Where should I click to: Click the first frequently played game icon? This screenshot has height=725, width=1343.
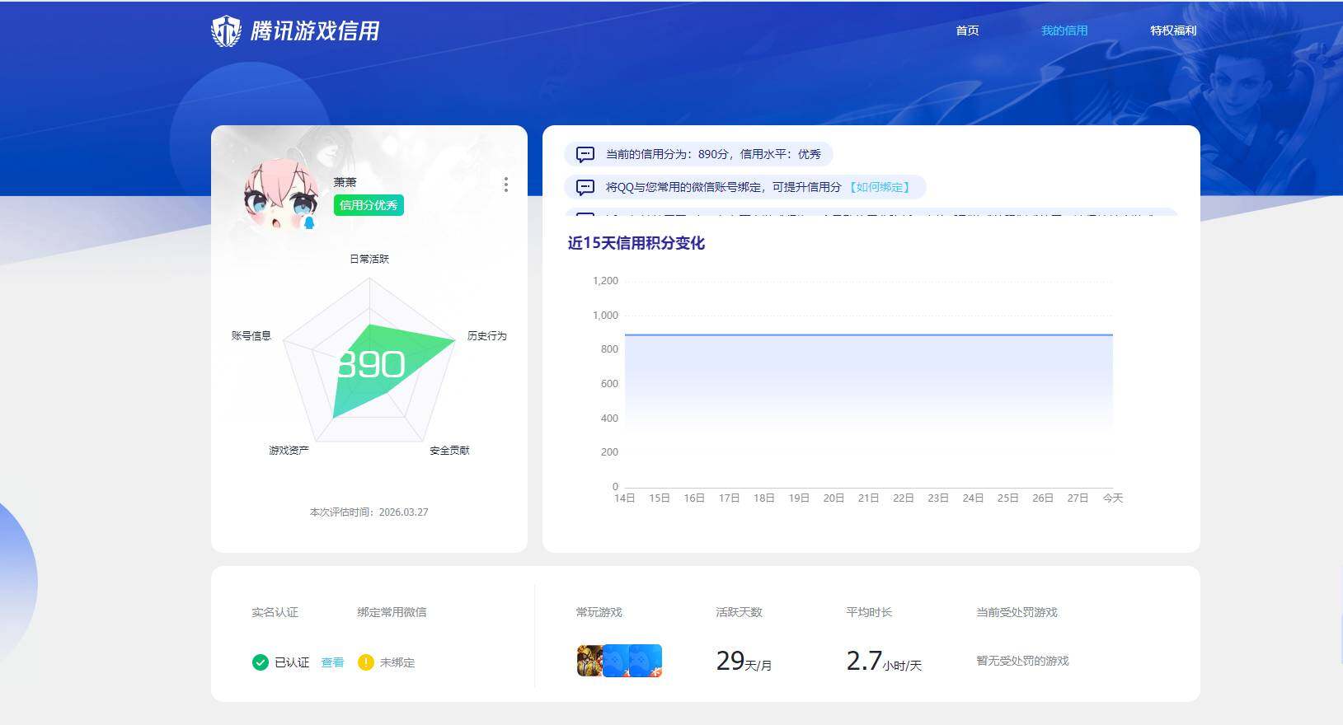coord(589,661)
